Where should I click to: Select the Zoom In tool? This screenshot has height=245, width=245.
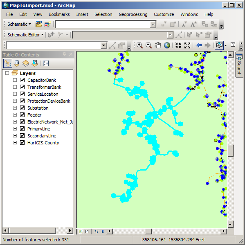point(139,45)
